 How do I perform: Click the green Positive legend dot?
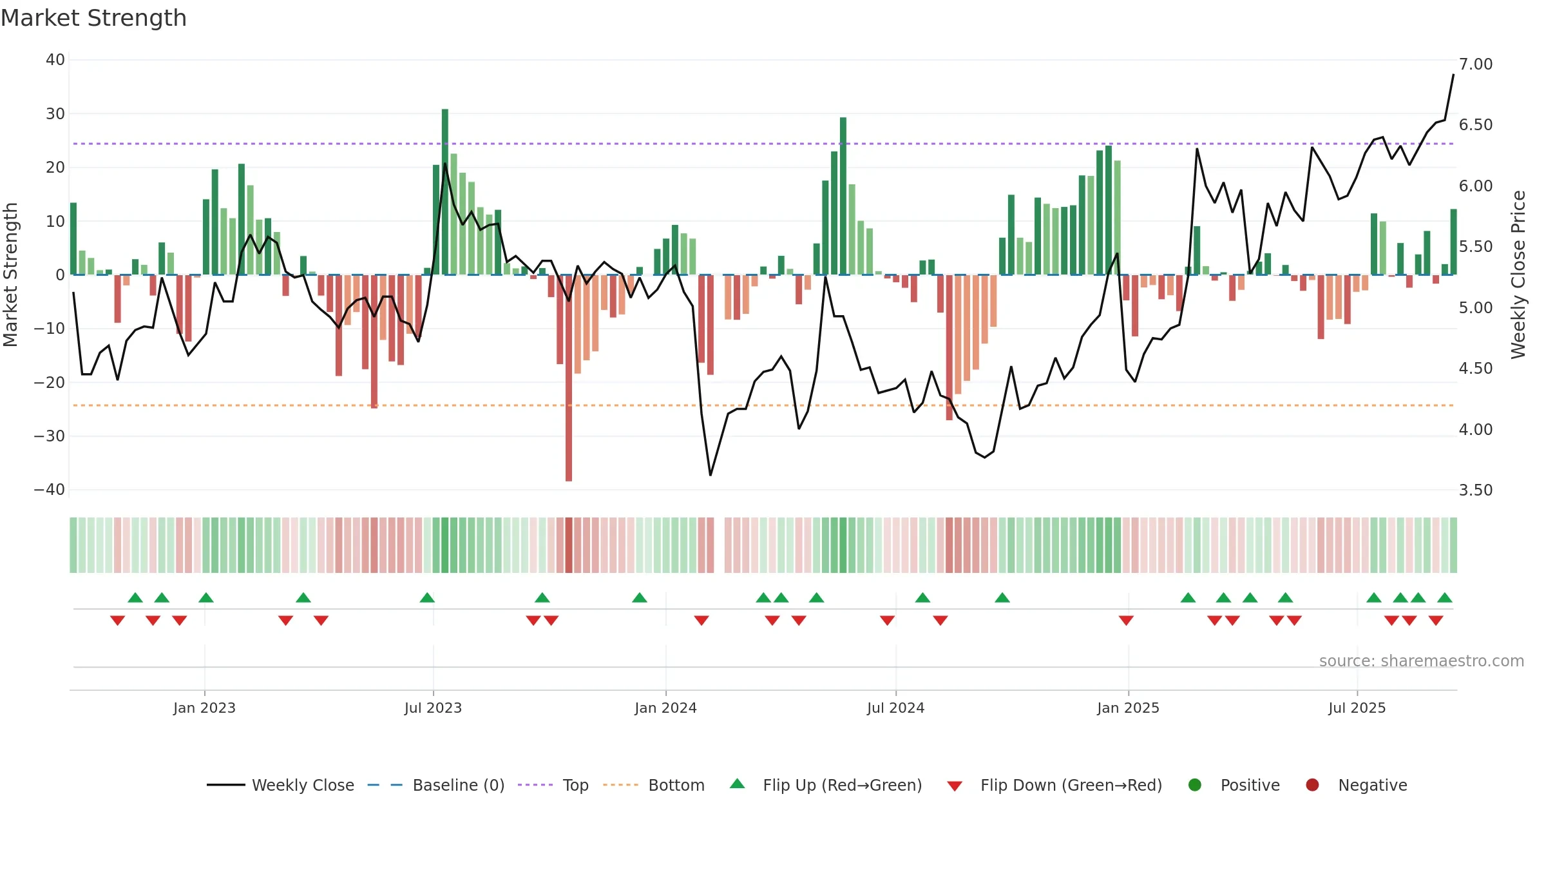tap(1195, 785)
